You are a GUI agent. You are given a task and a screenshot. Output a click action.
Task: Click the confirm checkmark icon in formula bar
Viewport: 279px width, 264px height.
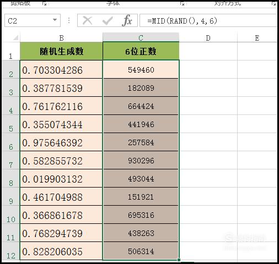pos(108,20)
